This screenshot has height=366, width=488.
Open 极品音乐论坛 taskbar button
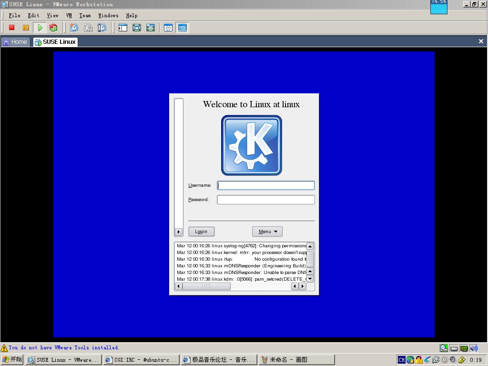coord(219,360)
